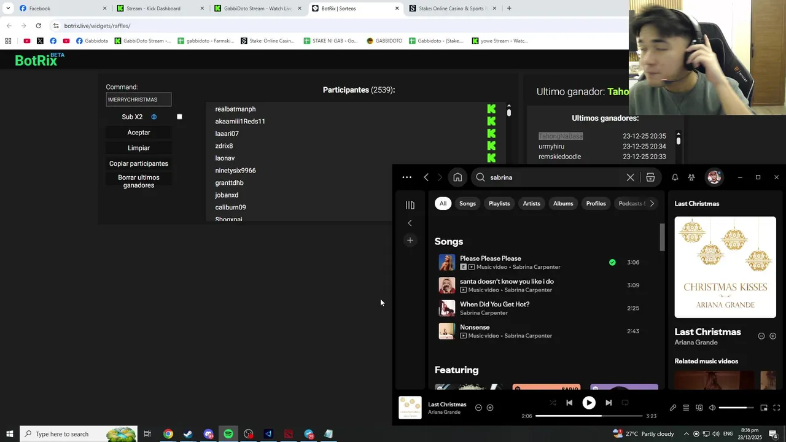Show more filter chips with right arrow

pos(652,203)
